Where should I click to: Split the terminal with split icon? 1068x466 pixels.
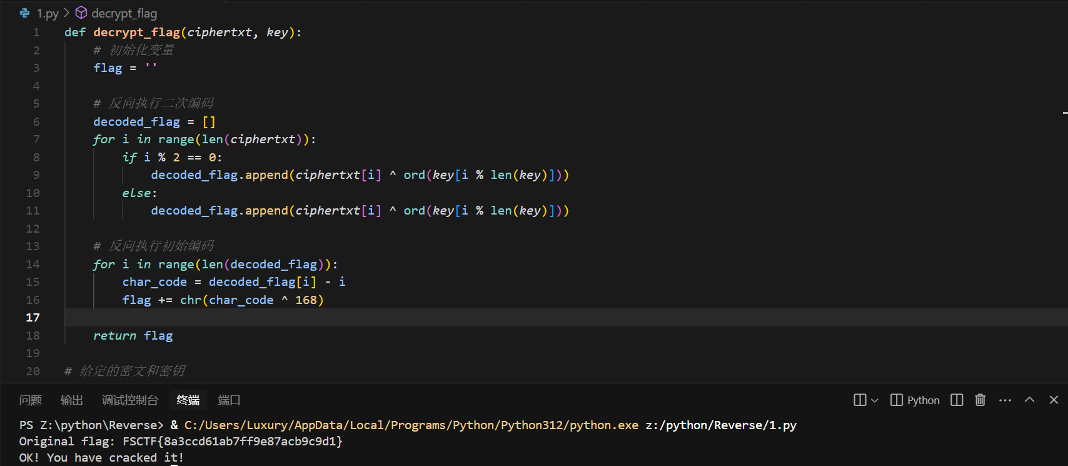957,400
